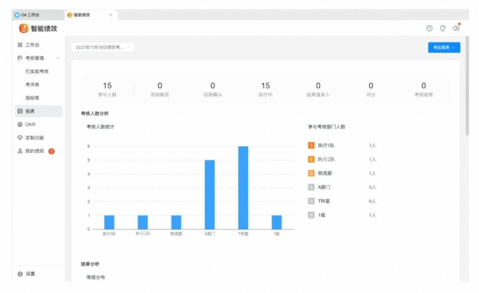Viewport: 479px width, 293px height.
Task: Click the 参与考核部门人数 heading
Action: pos(326,127)
